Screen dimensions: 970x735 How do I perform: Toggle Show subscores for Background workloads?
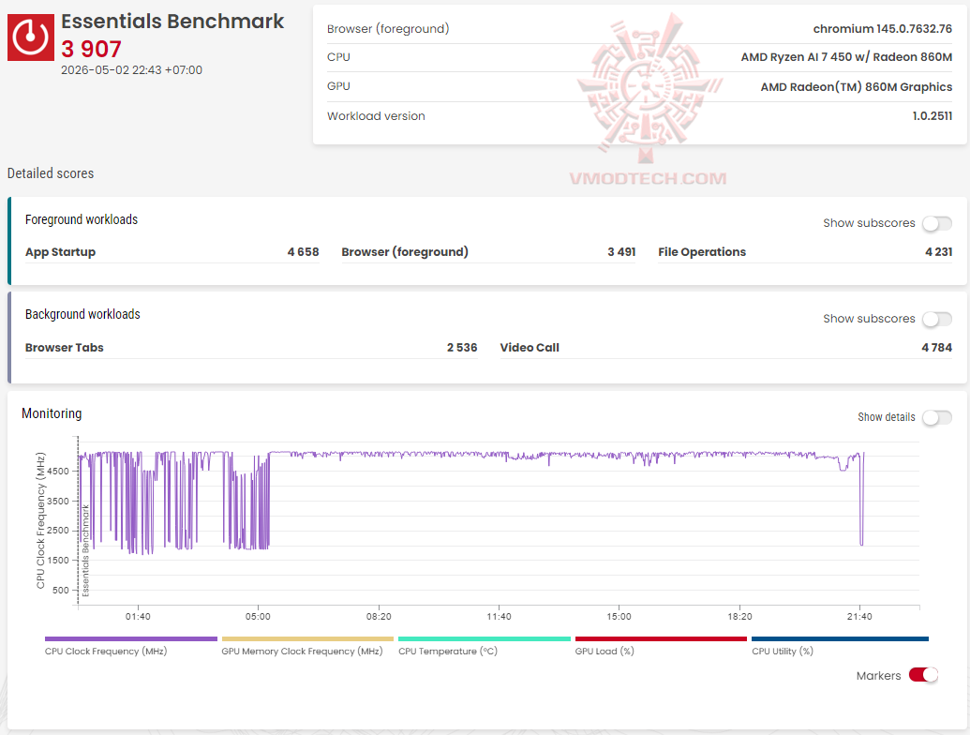coord(936,319)
